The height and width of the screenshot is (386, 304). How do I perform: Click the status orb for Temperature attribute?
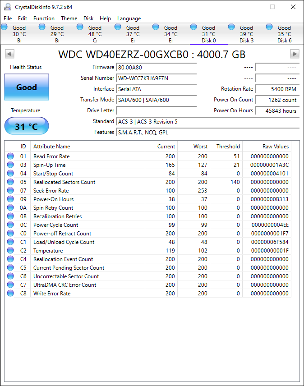click(x=10, y=251)
